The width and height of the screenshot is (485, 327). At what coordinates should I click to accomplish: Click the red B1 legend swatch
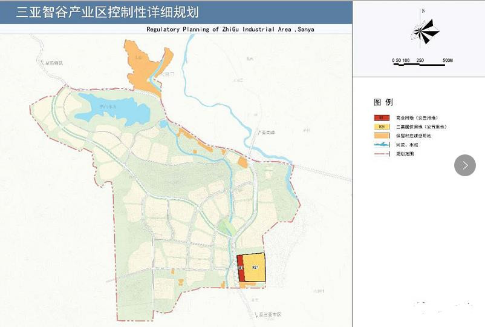pos(381,117)
